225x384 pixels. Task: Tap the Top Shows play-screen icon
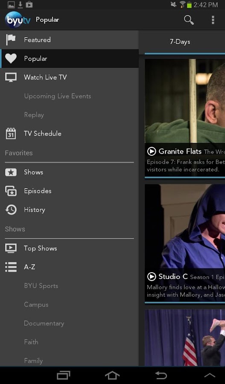pos(11,248)
